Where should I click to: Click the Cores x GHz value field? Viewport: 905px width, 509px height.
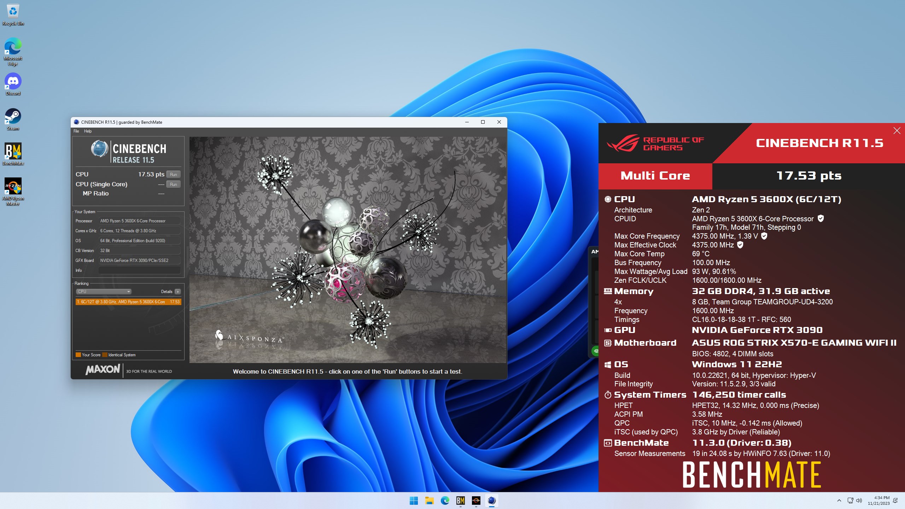(139, 231)
